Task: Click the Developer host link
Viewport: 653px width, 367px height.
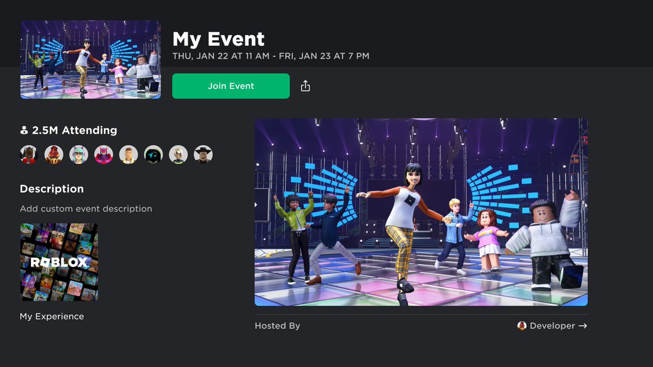Action: (x=553, y=326)
